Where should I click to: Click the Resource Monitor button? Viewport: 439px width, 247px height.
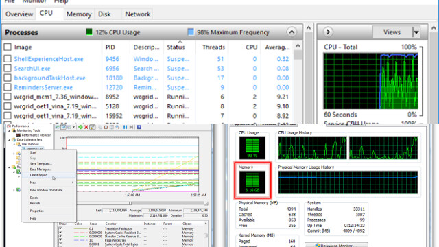[x=336, y=245]
